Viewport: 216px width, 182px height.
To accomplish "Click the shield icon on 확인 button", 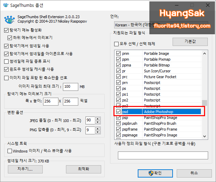I will point(151,173).
